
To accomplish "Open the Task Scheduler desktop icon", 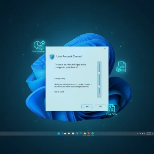I will (x=39, y=47).
